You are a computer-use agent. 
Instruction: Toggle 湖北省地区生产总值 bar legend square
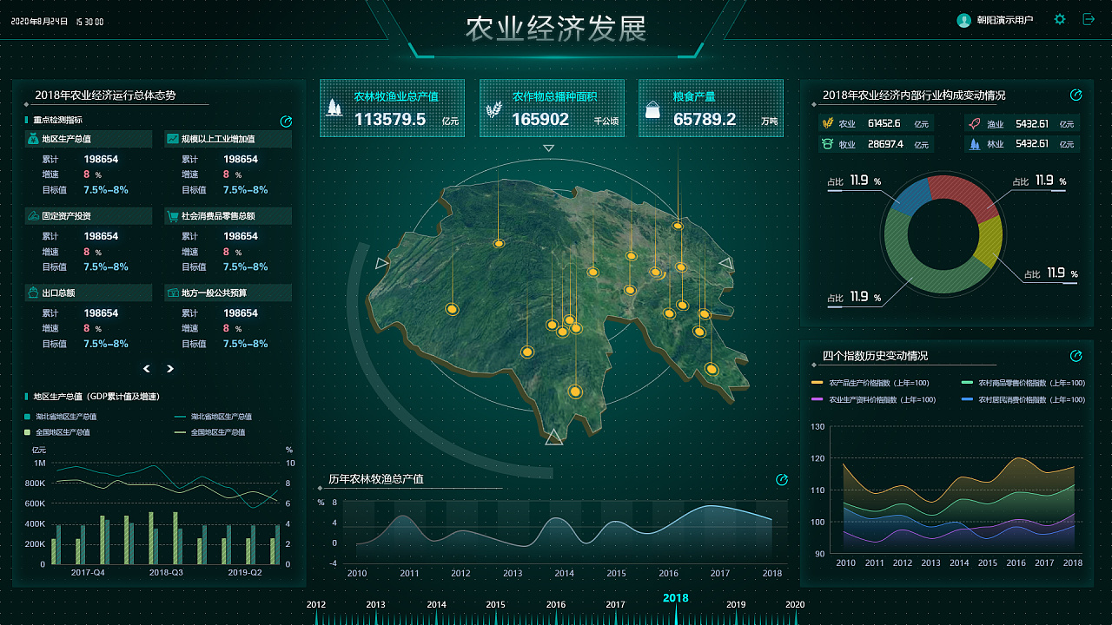coord(28,417)
